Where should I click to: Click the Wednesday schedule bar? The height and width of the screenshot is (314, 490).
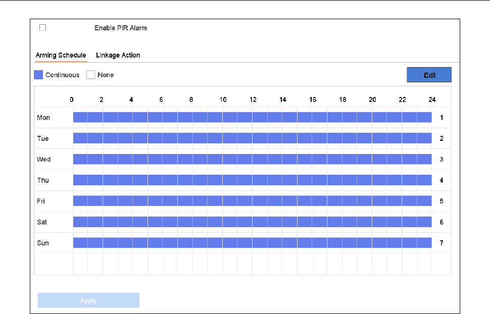tap(252, 159)
